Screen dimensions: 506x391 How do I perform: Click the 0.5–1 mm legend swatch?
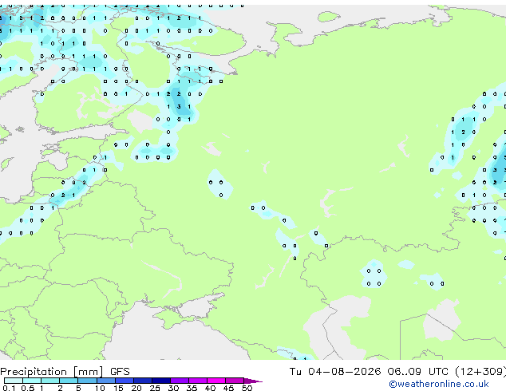[x=32, y=381]
